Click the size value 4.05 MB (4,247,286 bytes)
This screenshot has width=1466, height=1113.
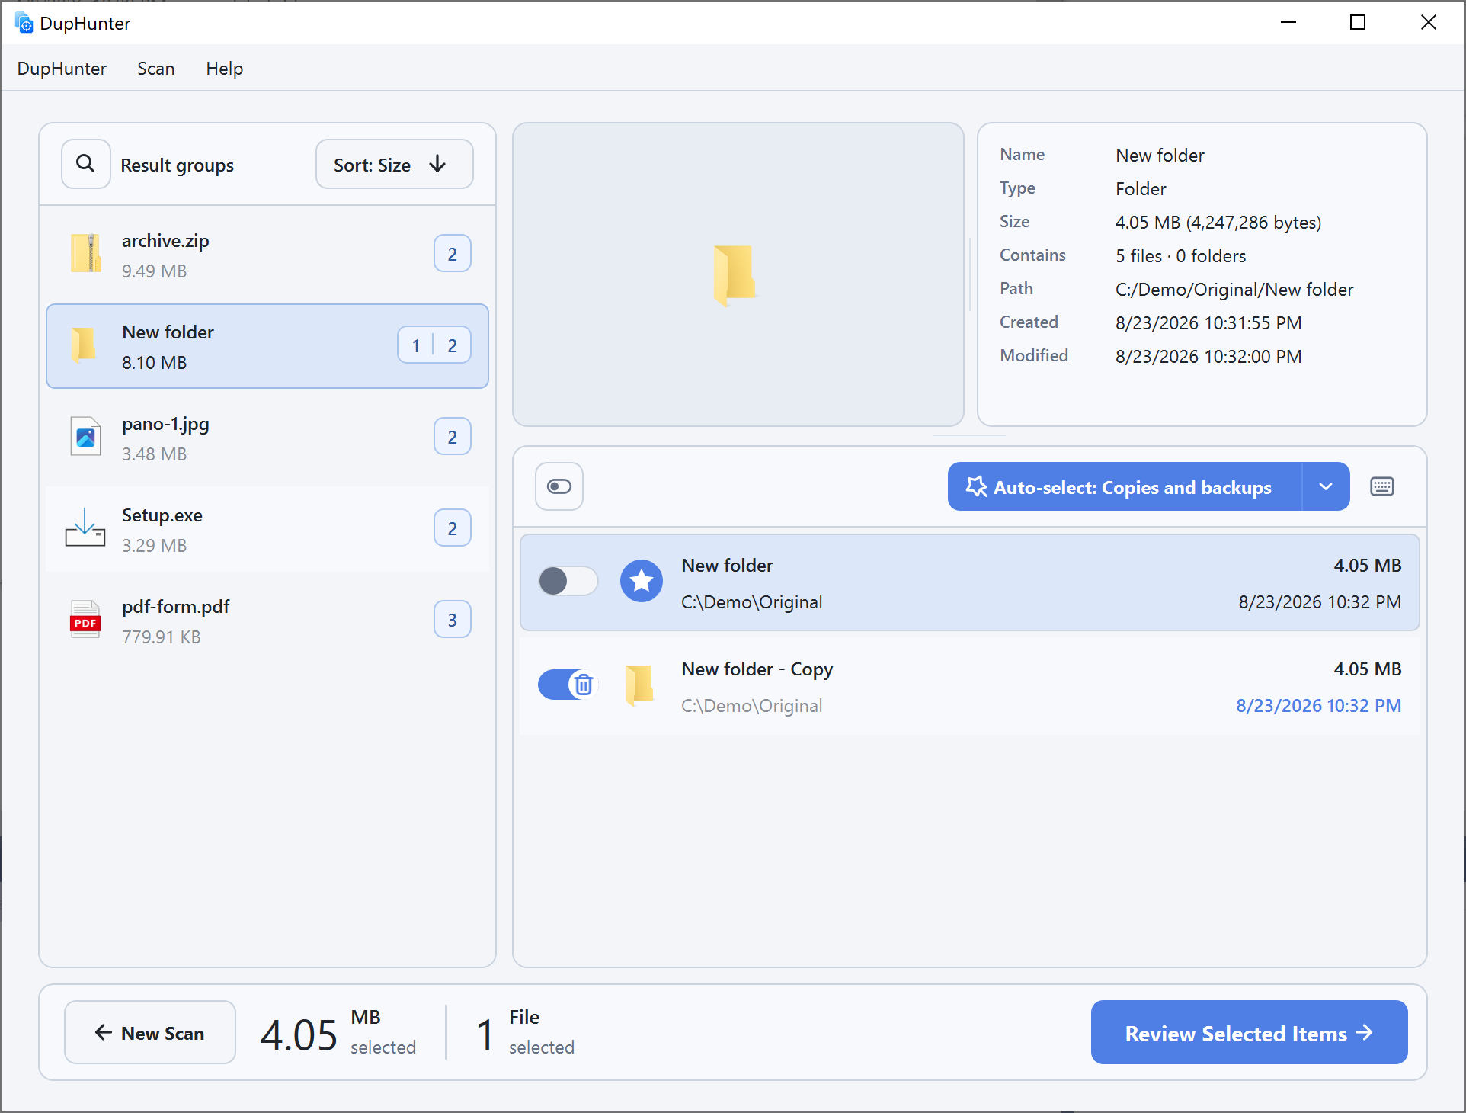coord(1218,223)
